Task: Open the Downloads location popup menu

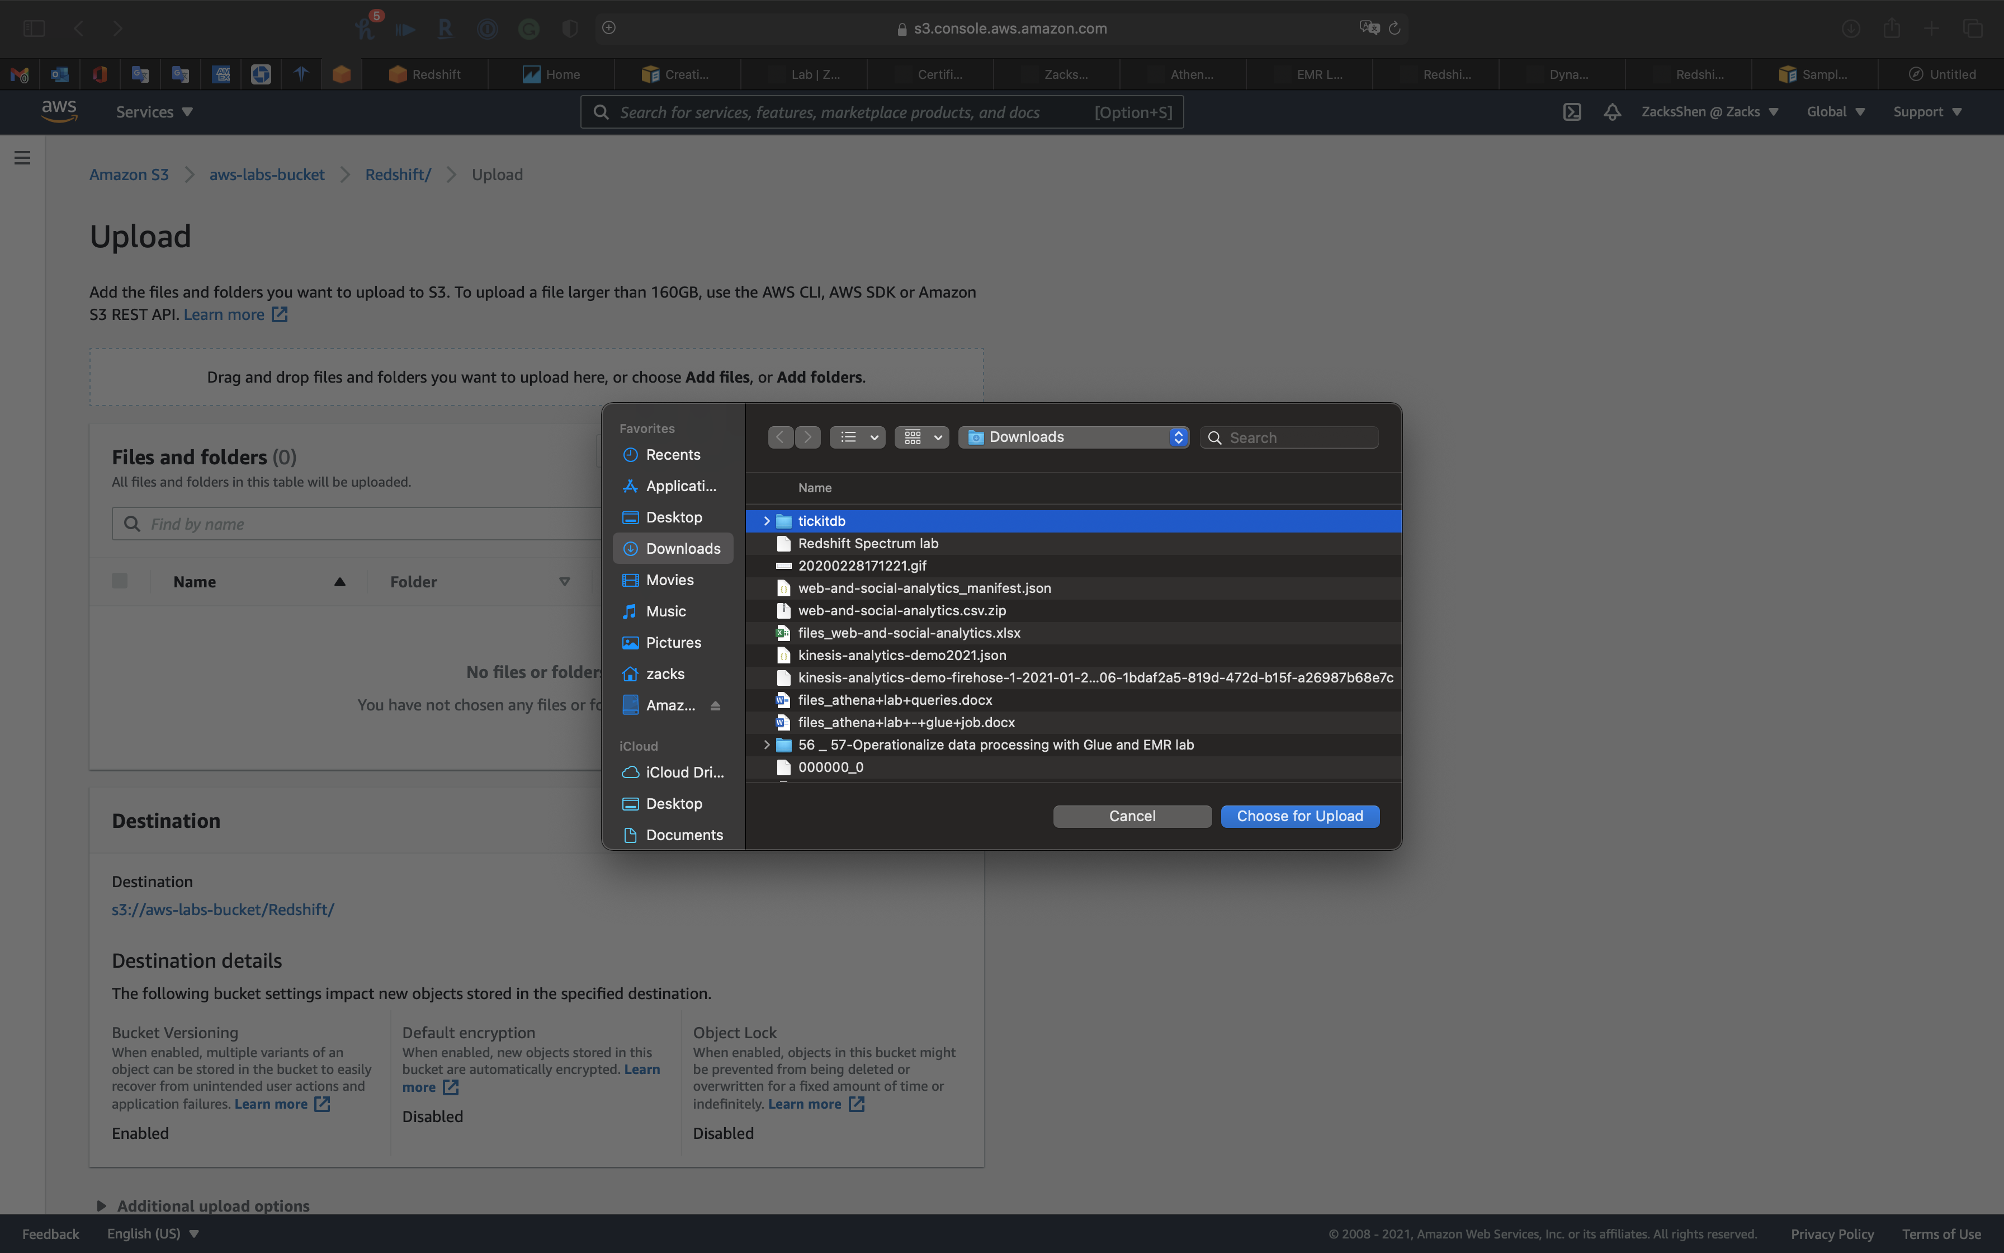Action: pyautogui.click(x=1074, y=437)
